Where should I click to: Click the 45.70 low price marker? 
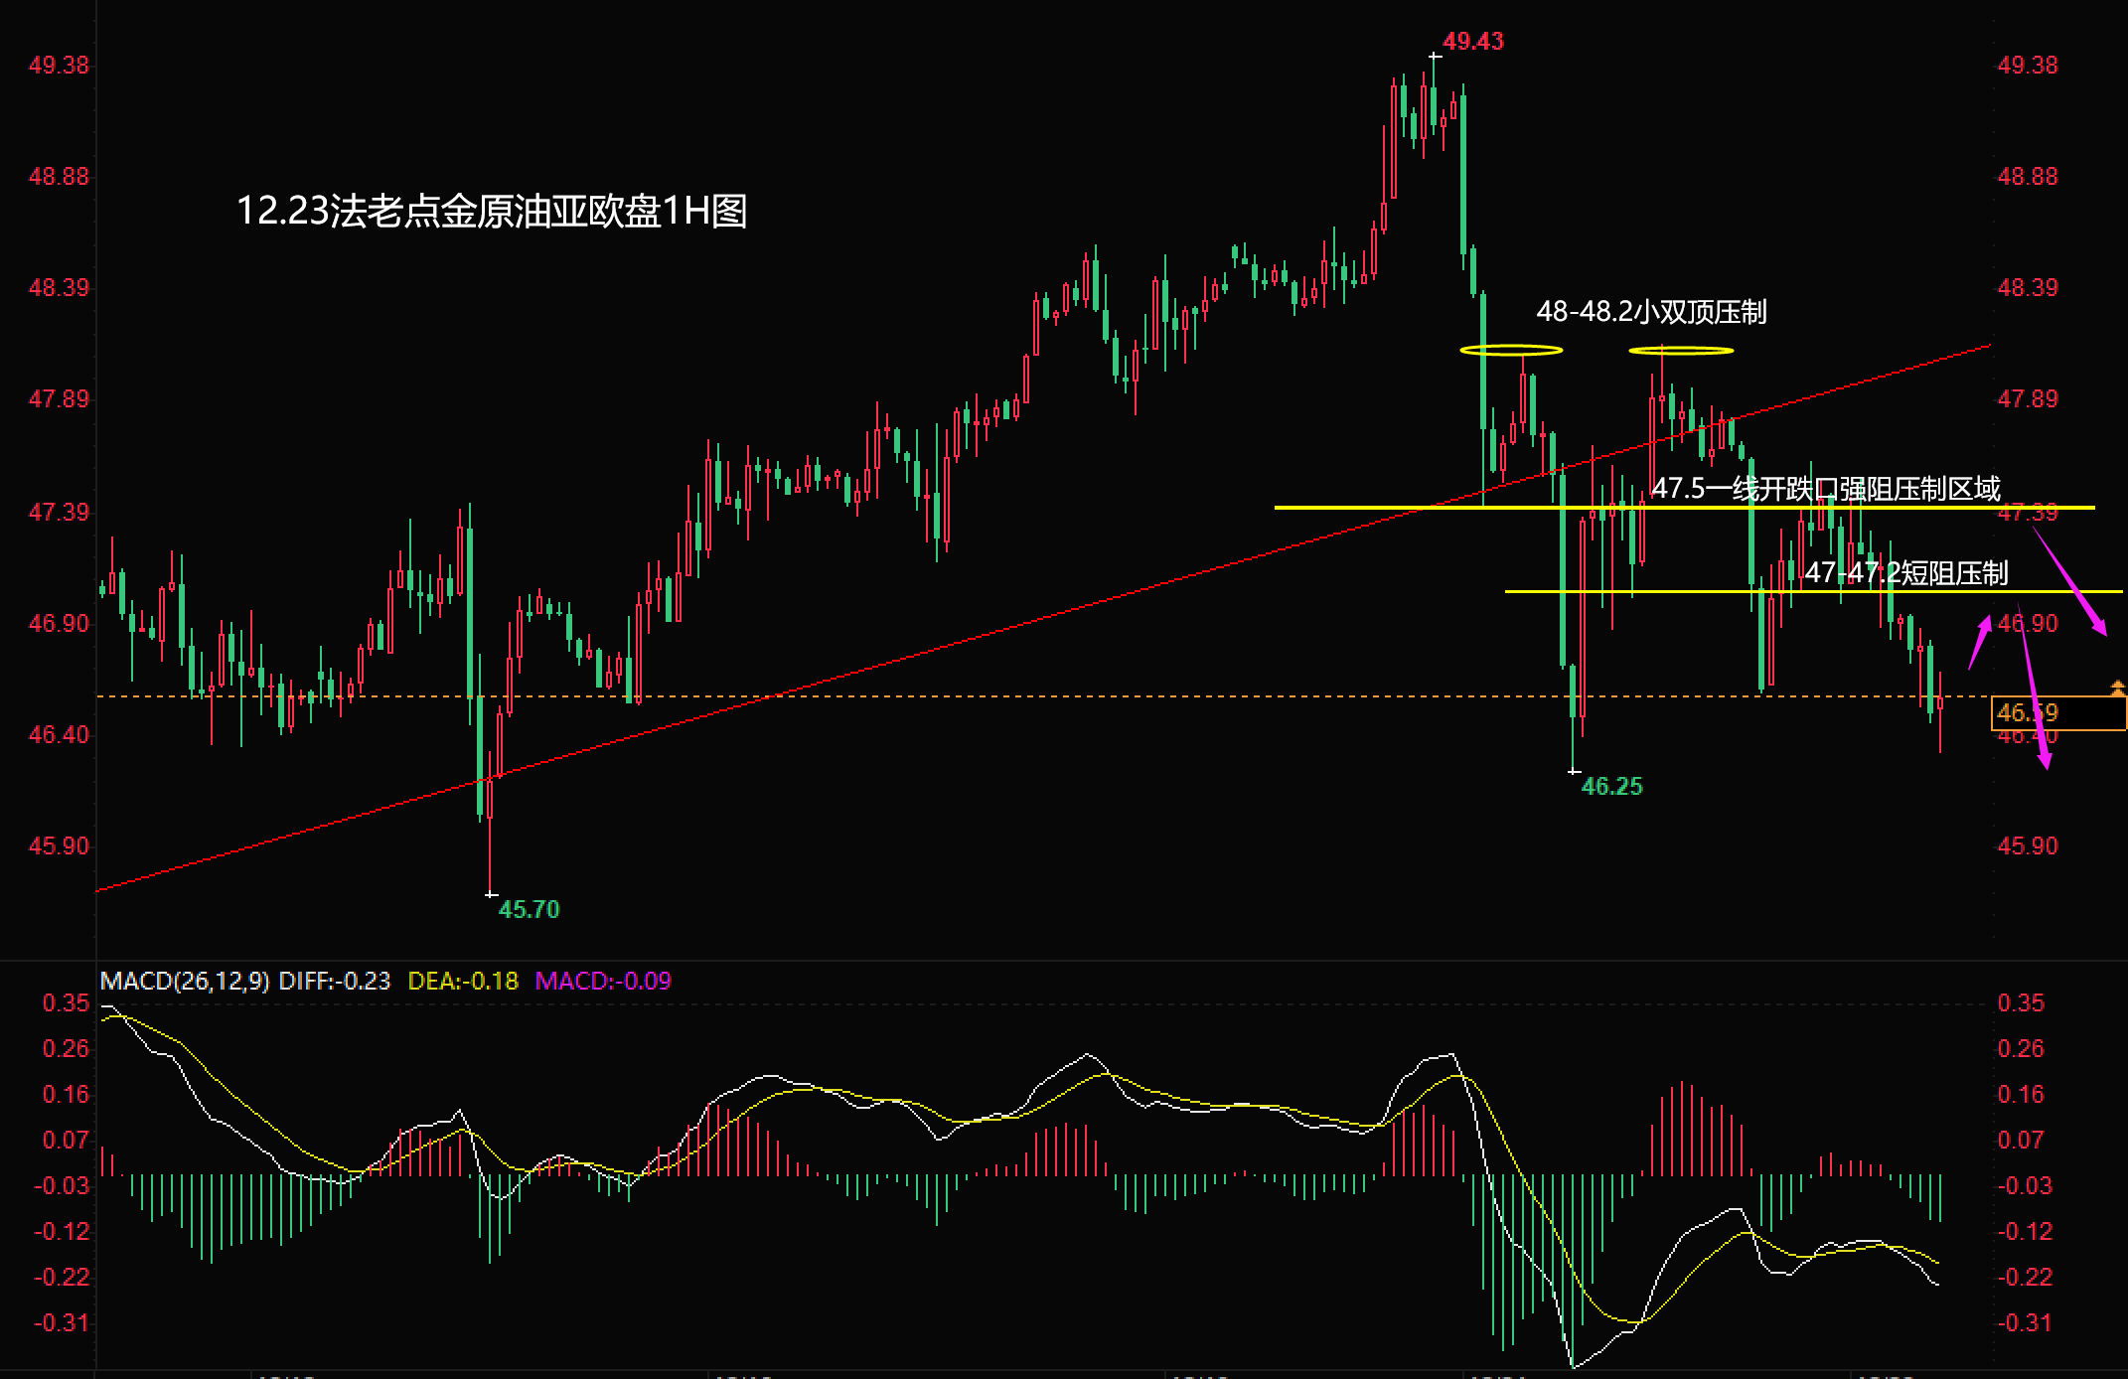529,909
